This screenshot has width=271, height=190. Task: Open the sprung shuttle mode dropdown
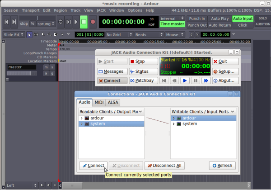click(46, 24)
